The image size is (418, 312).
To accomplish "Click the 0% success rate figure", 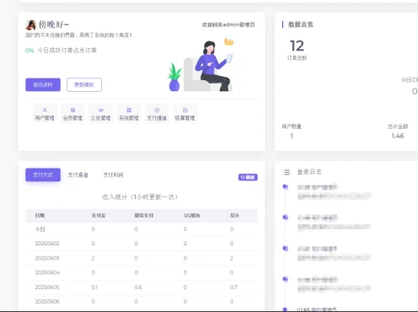I will coord(30,51).
